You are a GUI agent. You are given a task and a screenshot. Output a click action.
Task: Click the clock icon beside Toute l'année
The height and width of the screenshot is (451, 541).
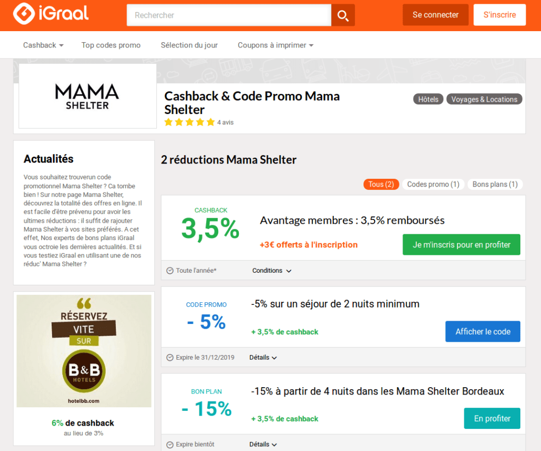(x=170, y=271)
